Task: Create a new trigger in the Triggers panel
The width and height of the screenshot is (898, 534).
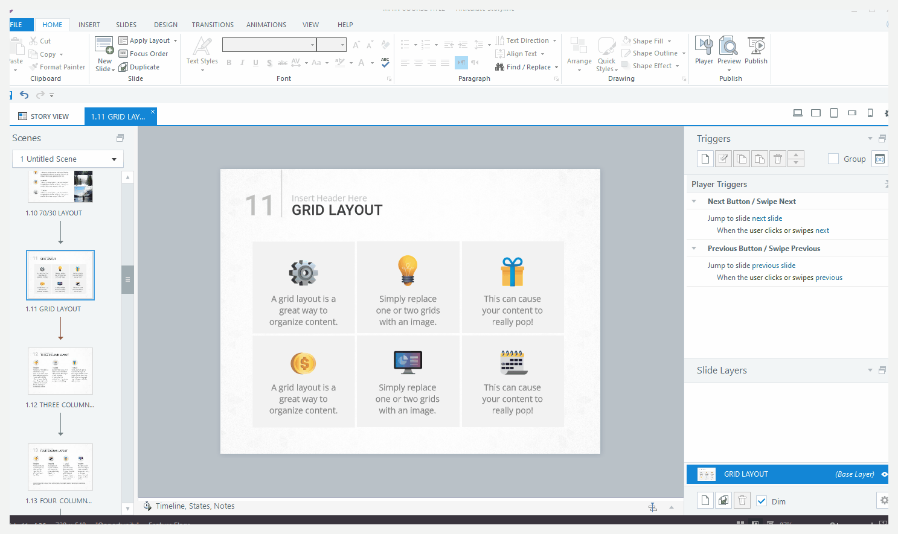Action: point(705,159)
